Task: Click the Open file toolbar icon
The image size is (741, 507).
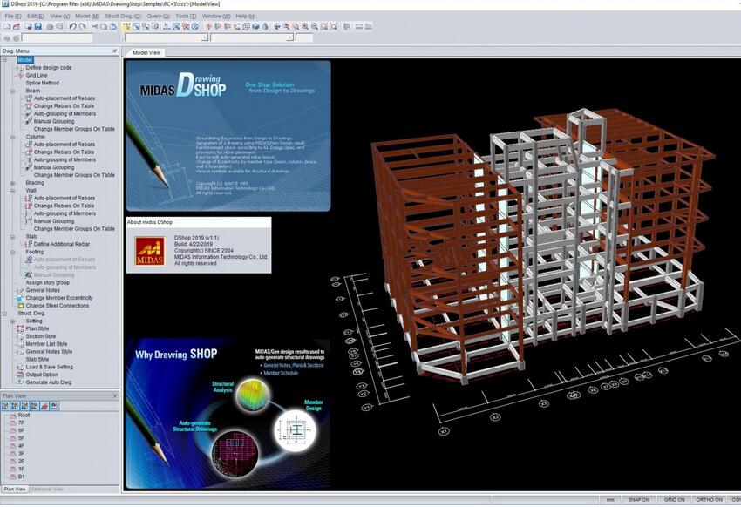Action: [x=17, y=27]
